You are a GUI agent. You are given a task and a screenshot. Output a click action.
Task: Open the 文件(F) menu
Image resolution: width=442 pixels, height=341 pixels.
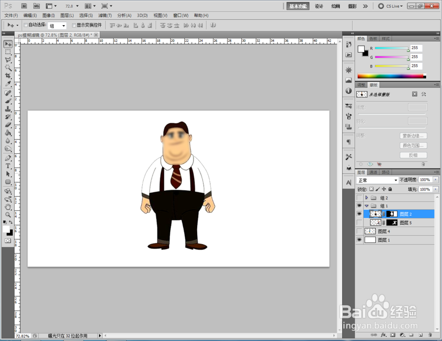tap(11, 15)
